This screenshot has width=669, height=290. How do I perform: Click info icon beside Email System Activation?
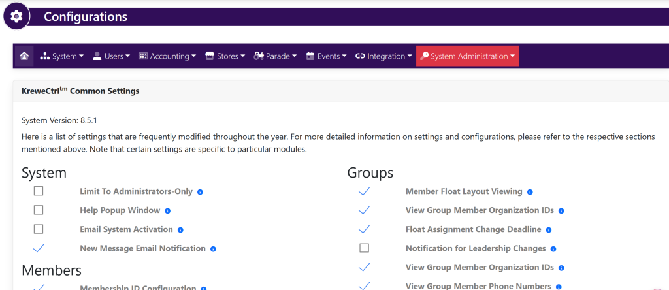[x=180, y=230]
